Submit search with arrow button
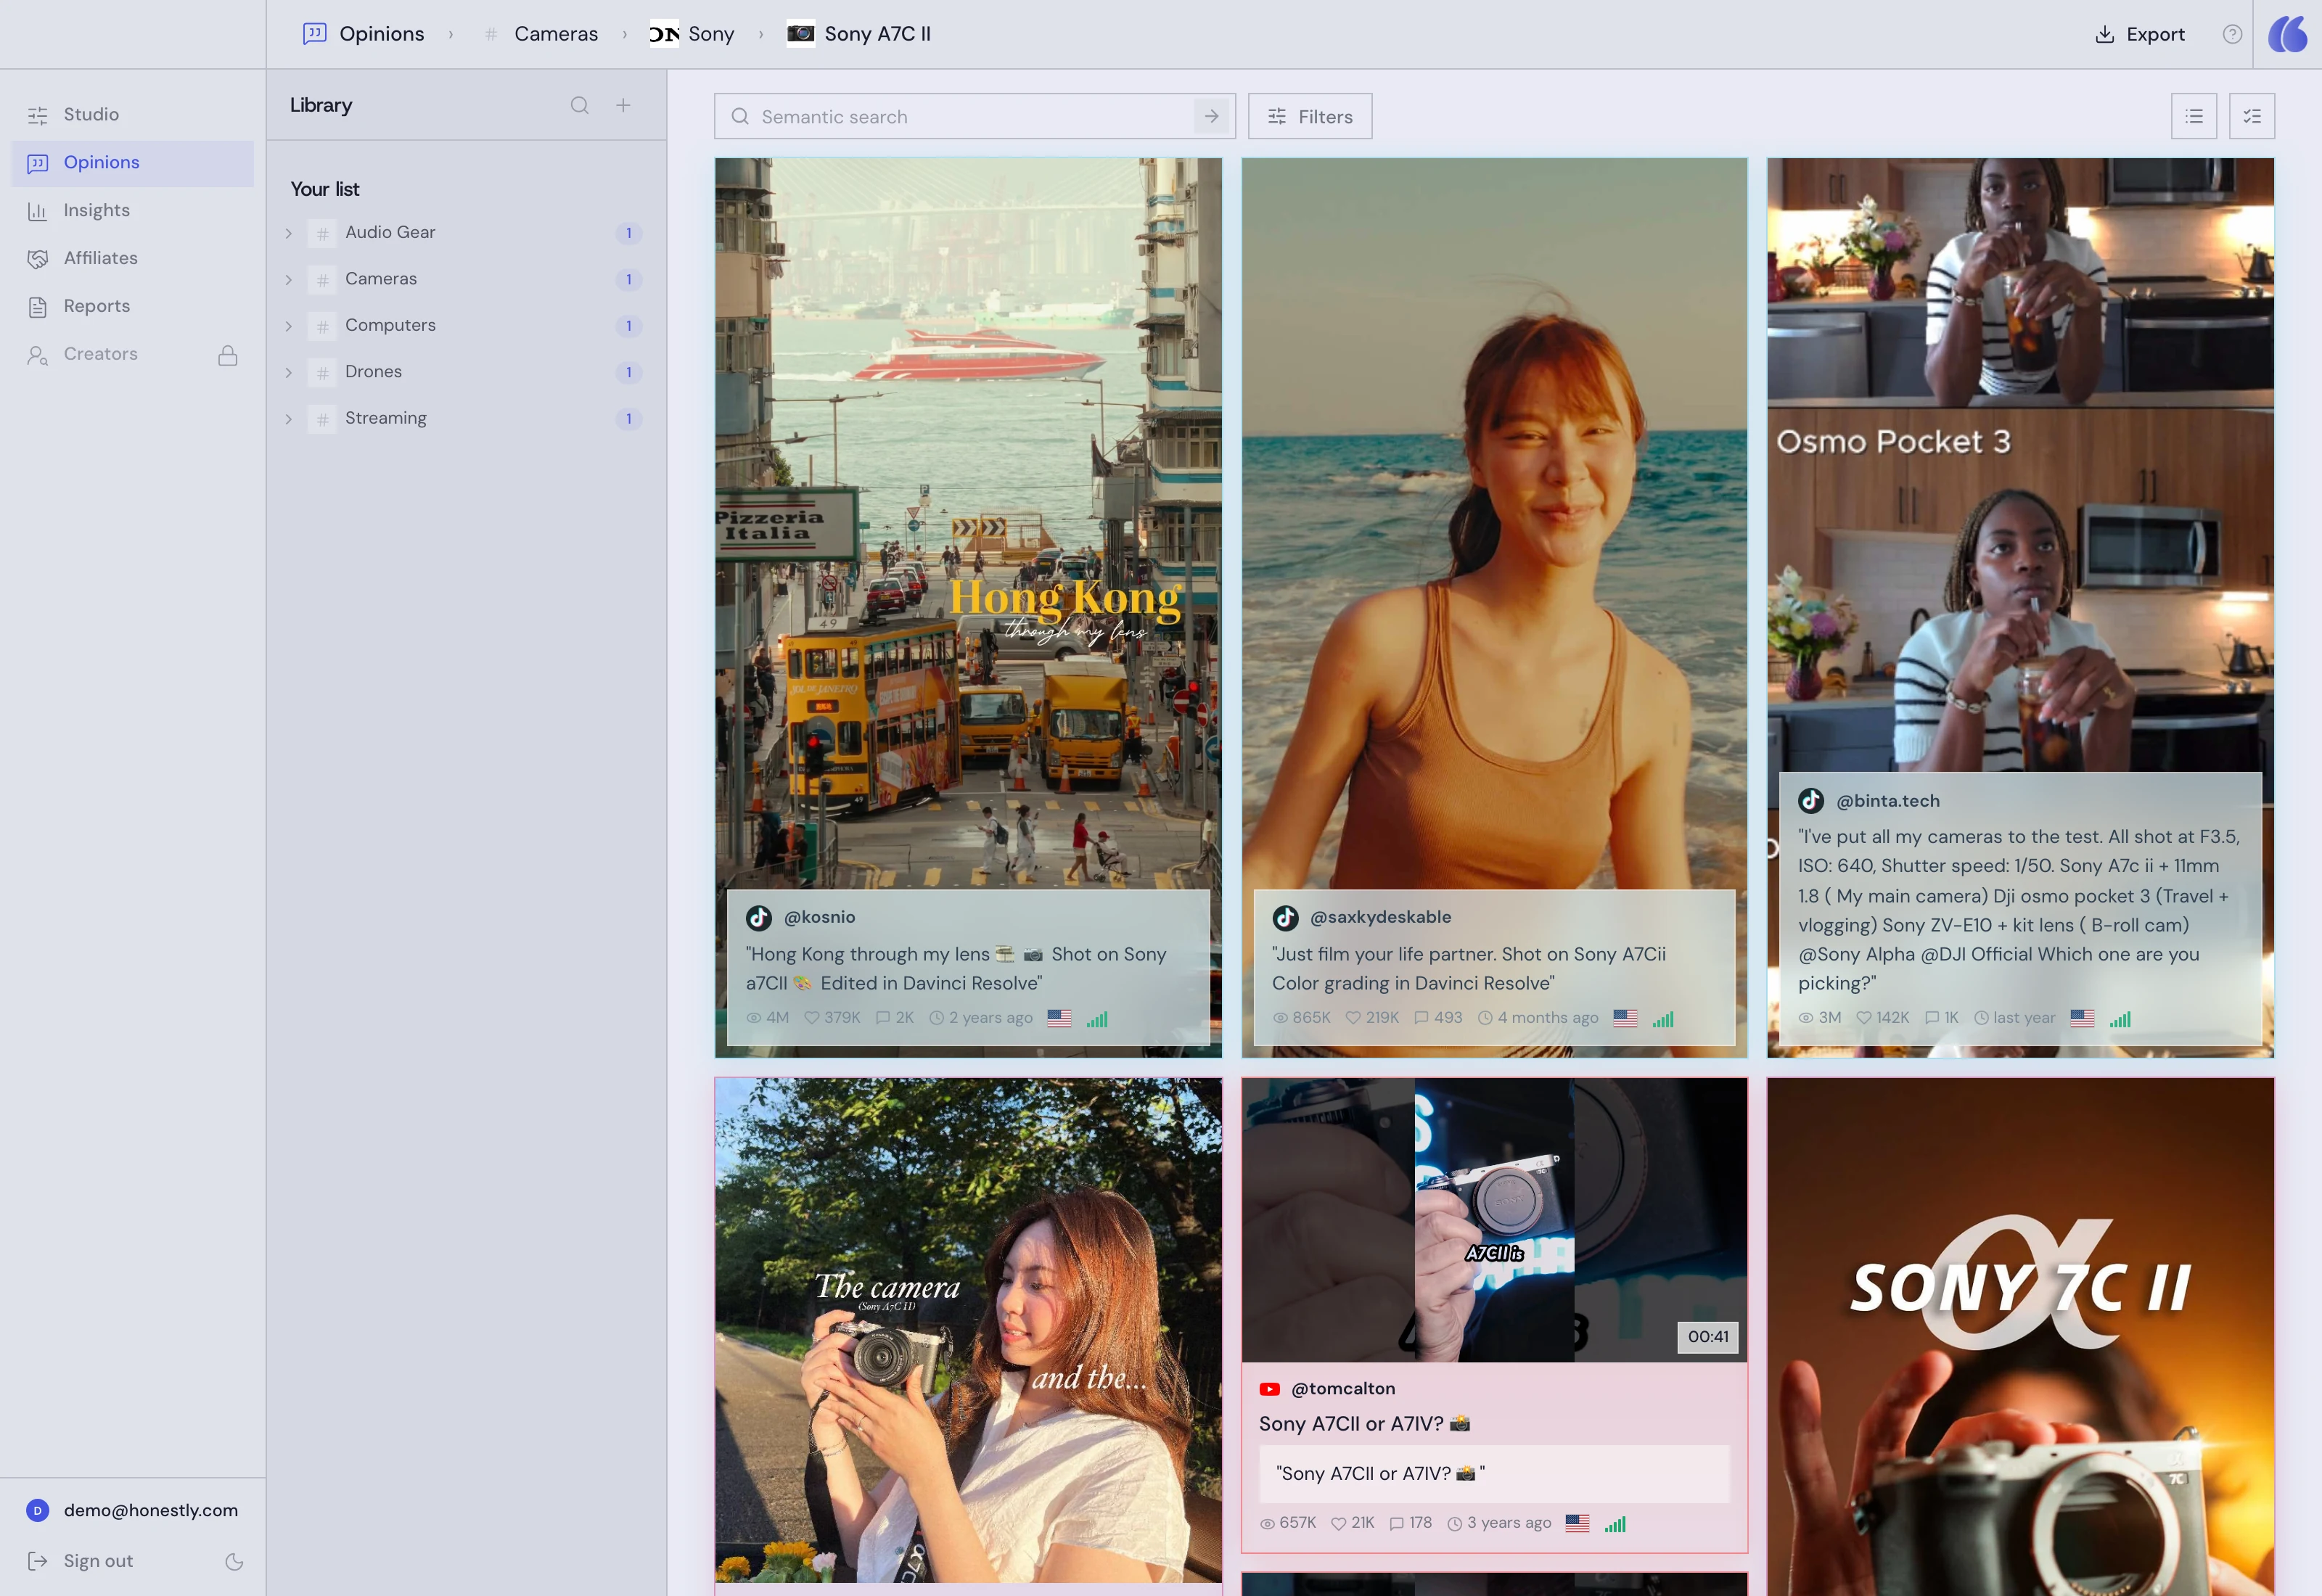This screenshot has width=2322, height=1596. (1211, 117)
